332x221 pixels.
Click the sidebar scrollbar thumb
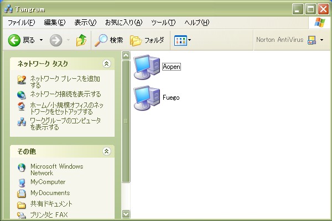coord(126,121)
